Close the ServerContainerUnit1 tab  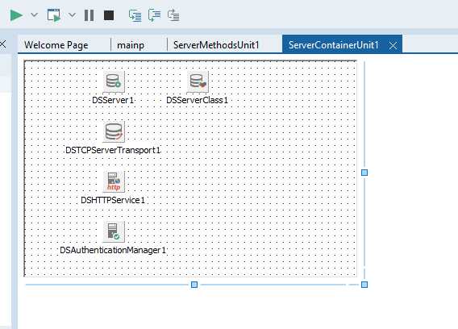point(393,46)
